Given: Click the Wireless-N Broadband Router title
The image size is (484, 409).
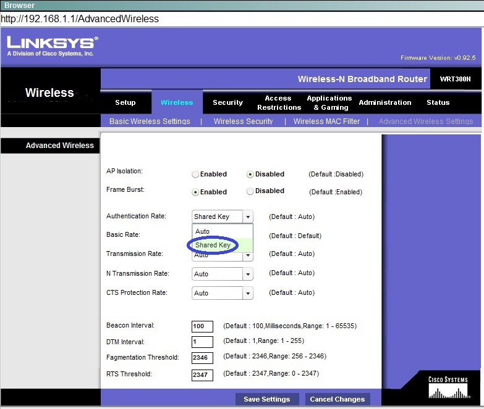Looking at the screenshot, I should pyautogui.click(x=362, y=79).
